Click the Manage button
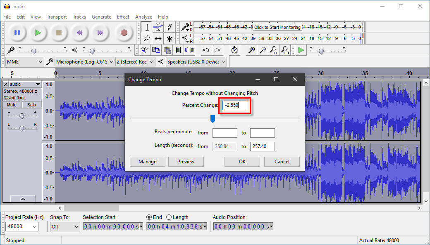The image size is (430, 245). 147,161
